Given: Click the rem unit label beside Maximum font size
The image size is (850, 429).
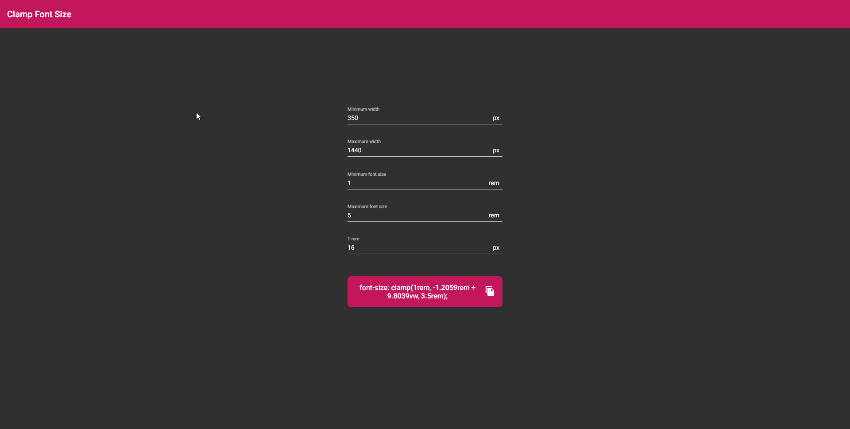Looking at the screenshot, I should pyautogui.click(x=494, y=215).
